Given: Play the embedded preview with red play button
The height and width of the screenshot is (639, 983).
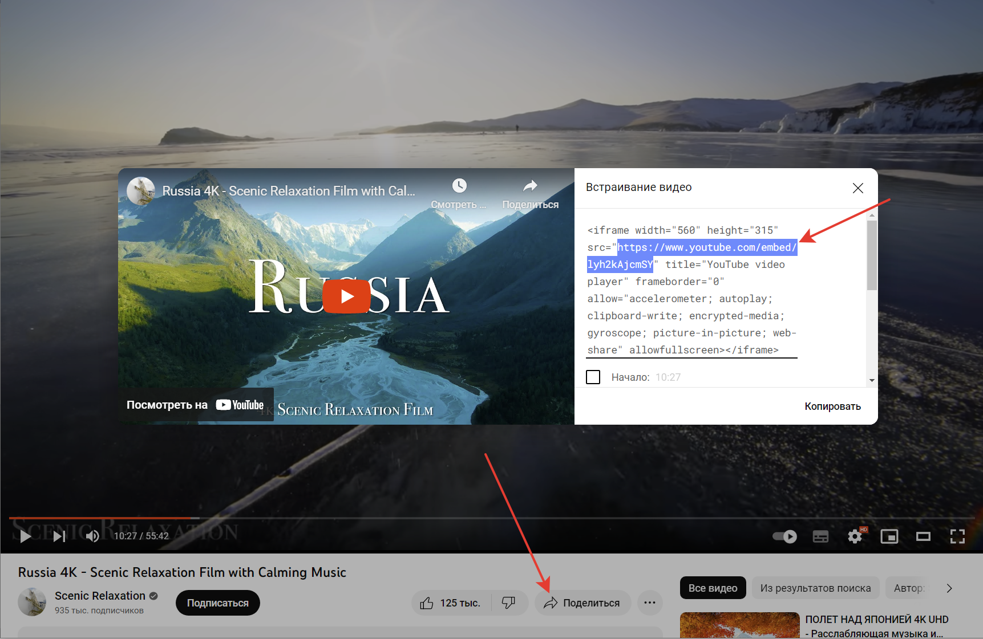Looking at the screenshot, I should pos(346,296).
